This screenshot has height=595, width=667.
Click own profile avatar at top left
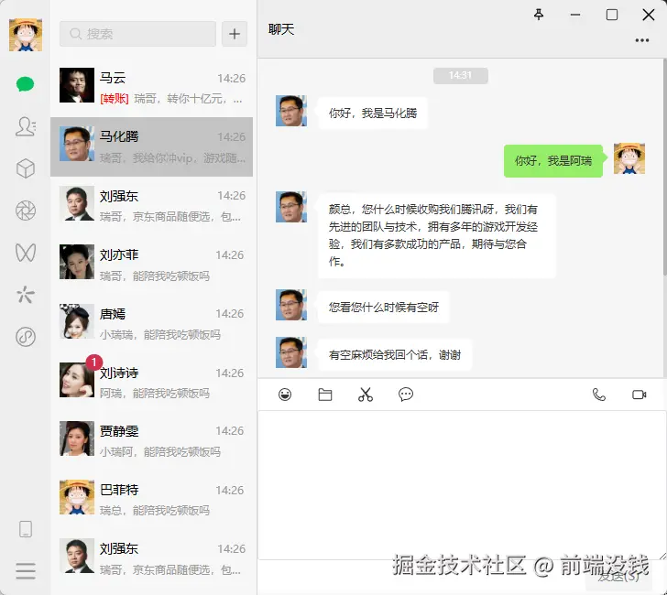pyautogui.click(x=26, y=35)
